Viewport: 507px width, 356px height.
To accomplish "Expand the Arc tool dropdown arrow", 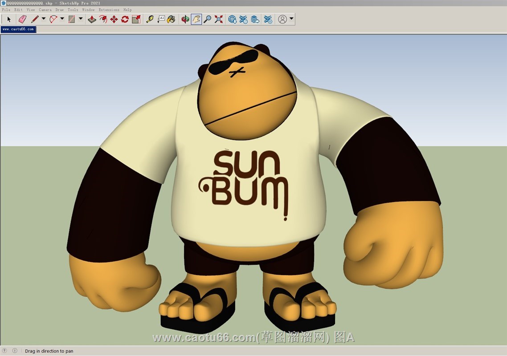I will pos(62,19).
